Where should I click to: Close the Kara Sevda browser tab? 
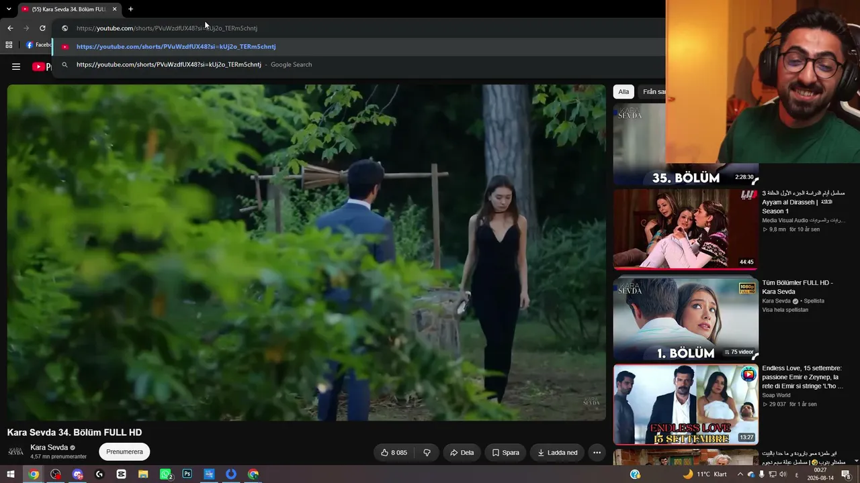coord(114,9)
